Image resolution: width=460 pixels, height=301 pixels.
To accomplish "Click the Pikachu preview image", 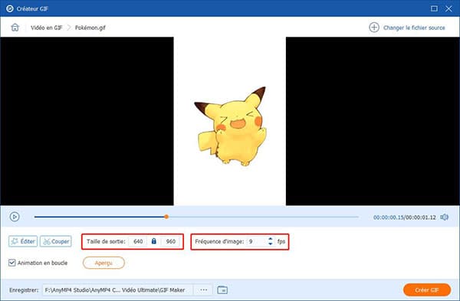I will coord(230,126).
